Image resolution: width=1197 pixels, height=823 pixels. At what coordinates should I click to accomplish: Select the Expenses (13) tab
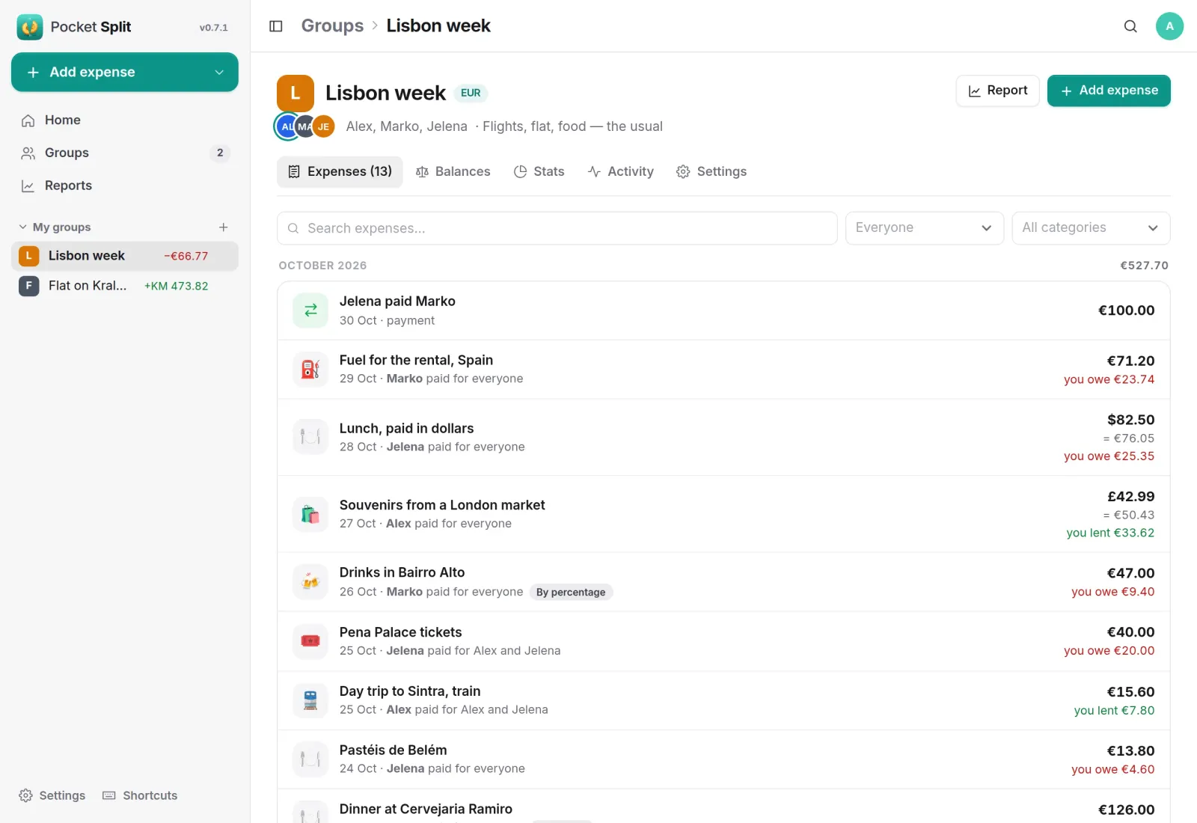pyautogui.click(x=340, y=172)
